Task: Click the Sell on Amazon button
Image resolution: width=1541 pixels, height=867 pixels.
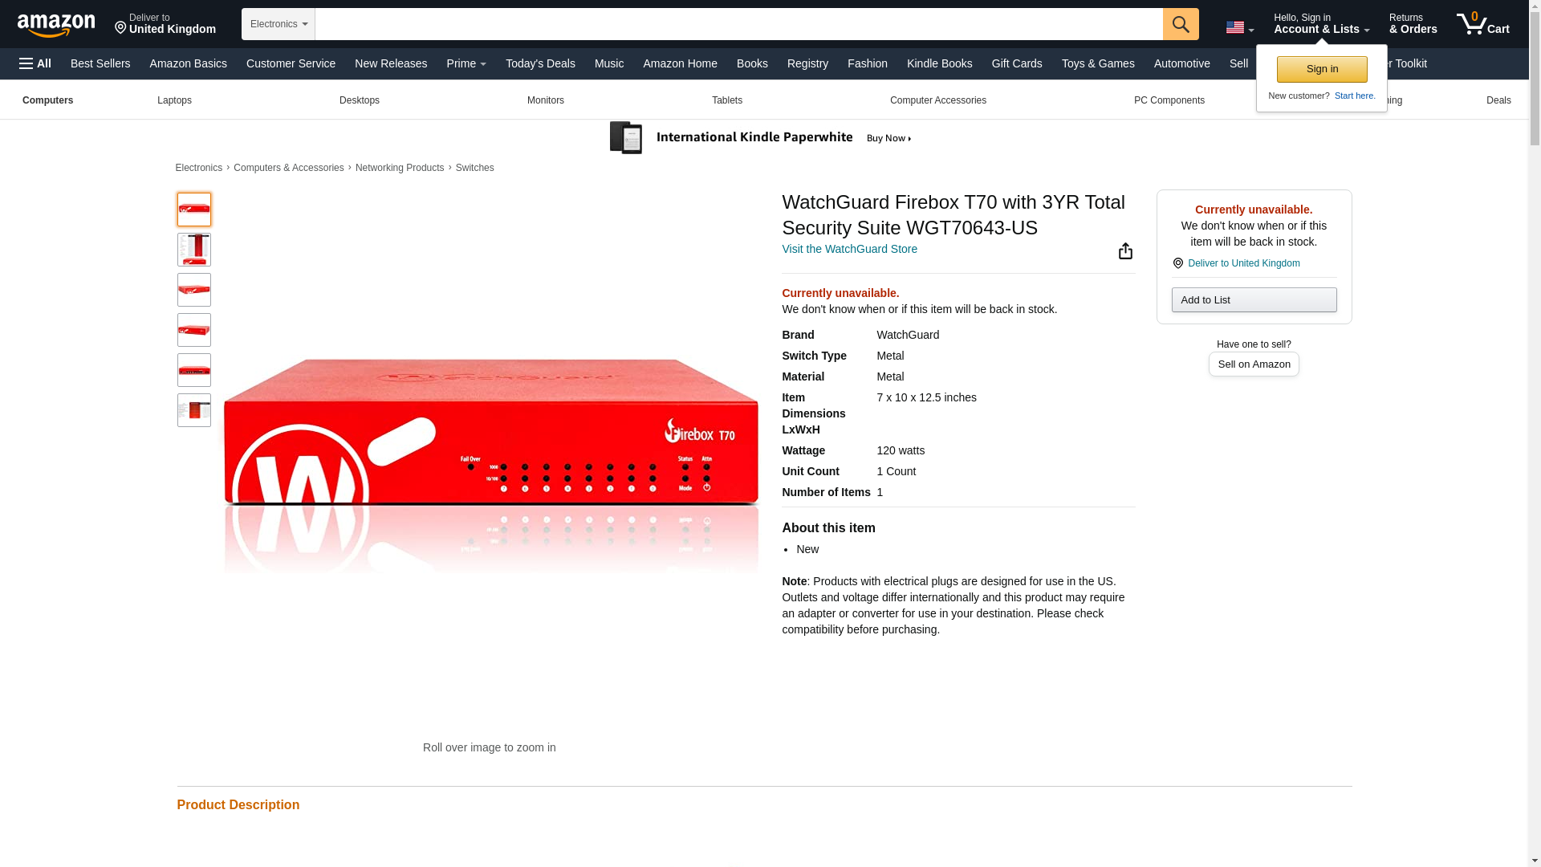Action: [1254, 364]
